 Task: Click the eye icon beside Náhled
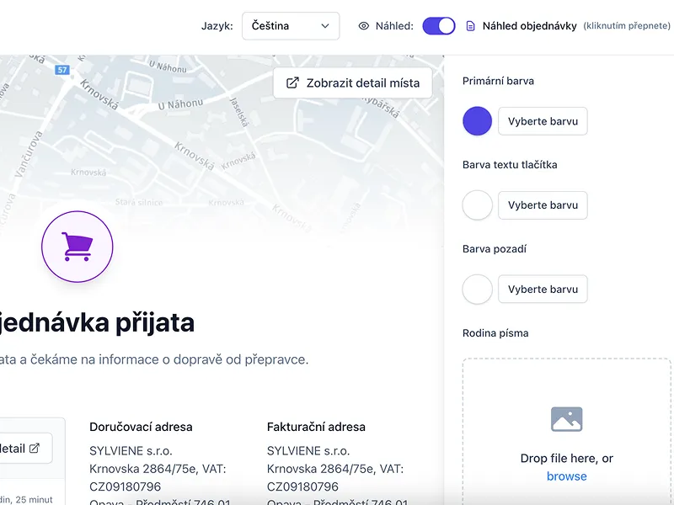(x=364, y=26)
